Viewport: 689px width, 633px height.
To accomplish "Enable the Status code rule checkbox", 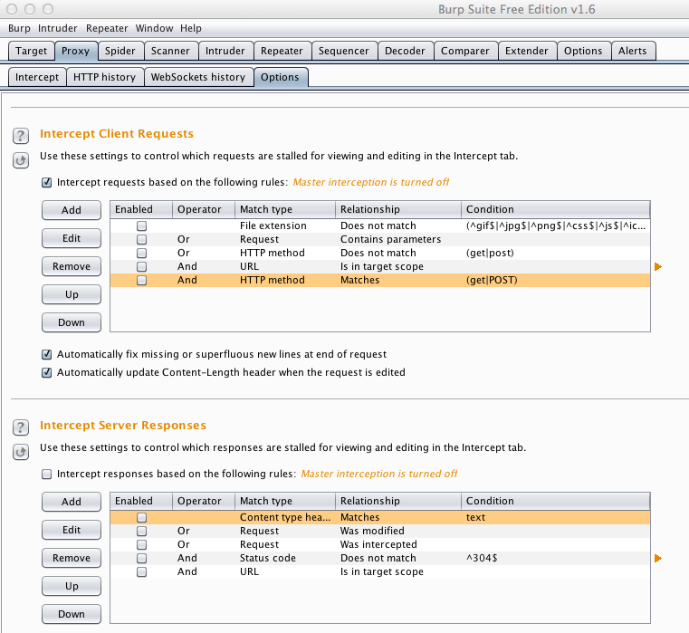I will point(141,559).
